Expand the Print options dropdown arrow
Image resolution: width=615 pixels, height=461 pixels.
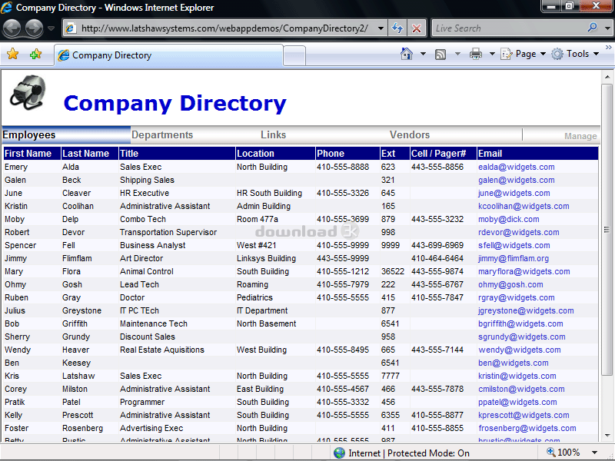click(492, 54)
